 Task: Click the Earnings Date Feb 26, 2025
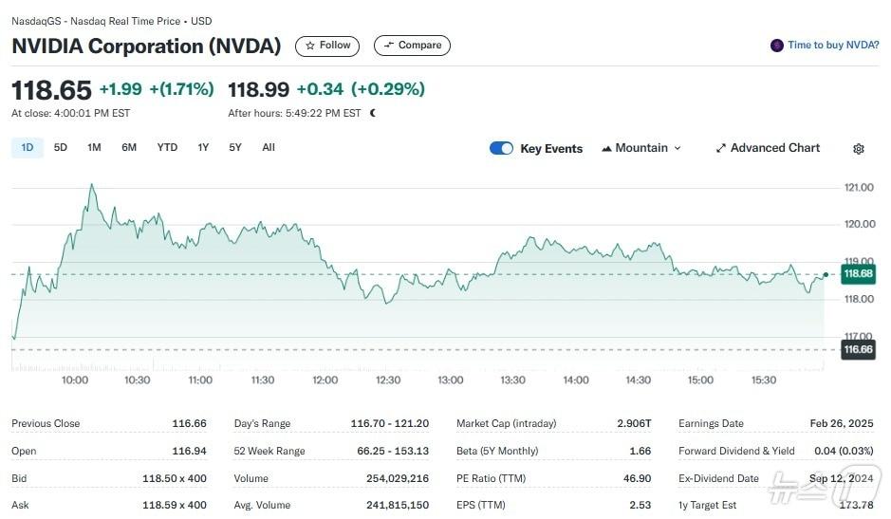click(842, 423)
